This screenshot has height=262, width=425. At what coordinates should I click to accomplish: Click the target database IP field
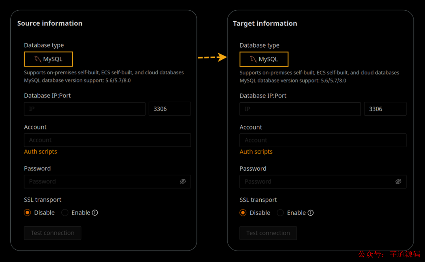click(x=300, y=109)
